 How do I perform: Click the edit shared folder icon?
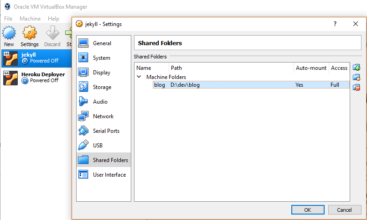point(357,77)
